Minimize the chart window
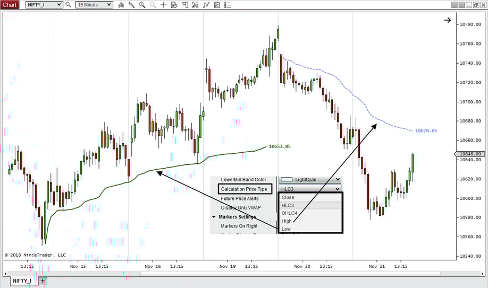Image resolution: width=488 pixels, height=288 pixels. [469, 5]
